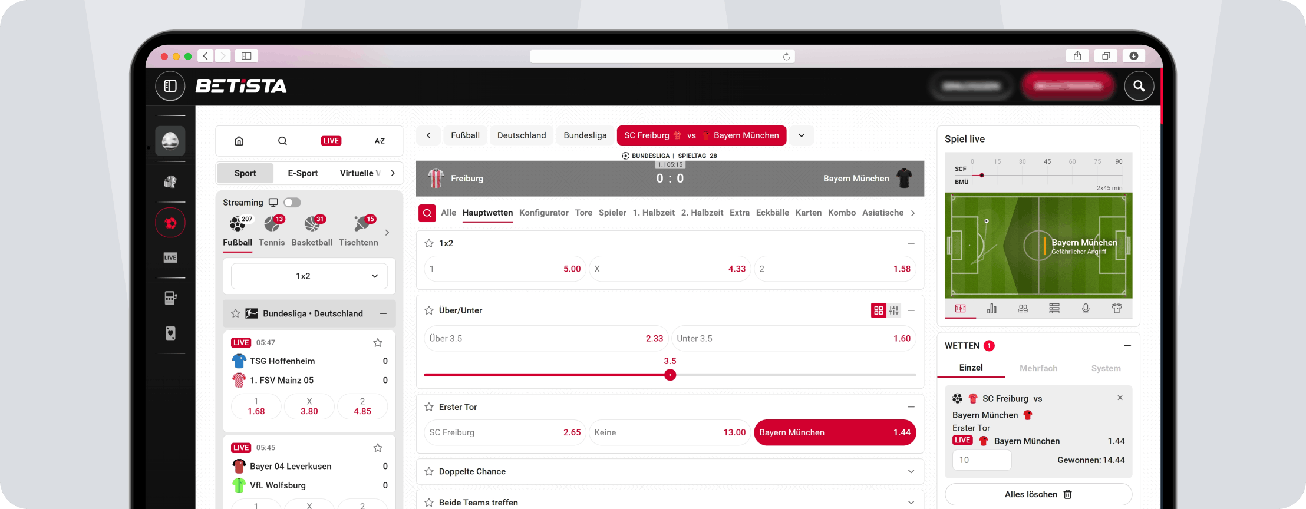Clear all bets with Alles löschen

(1038, 494)
